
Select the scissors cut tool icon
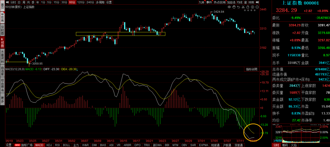point(243,6)
